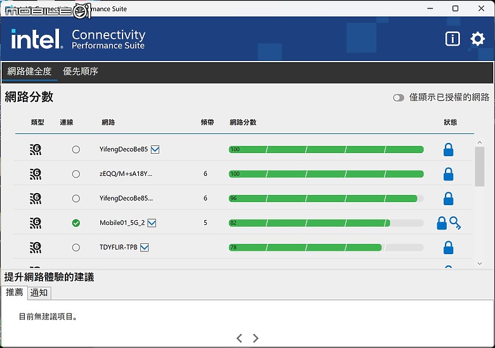Select the 通知 tab
495x348 pixels.
coord(39,293)
